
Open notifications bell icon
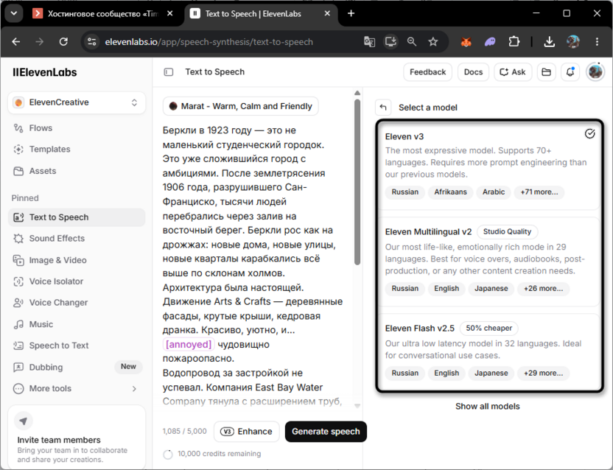570,72
